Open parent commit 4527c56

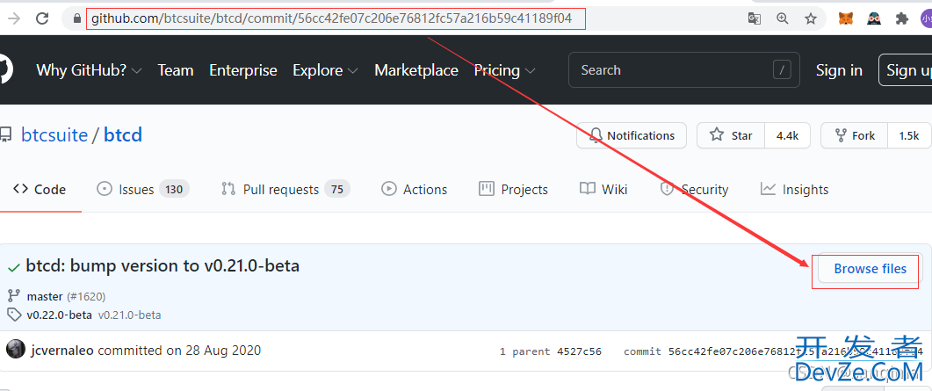coord(579,351)
